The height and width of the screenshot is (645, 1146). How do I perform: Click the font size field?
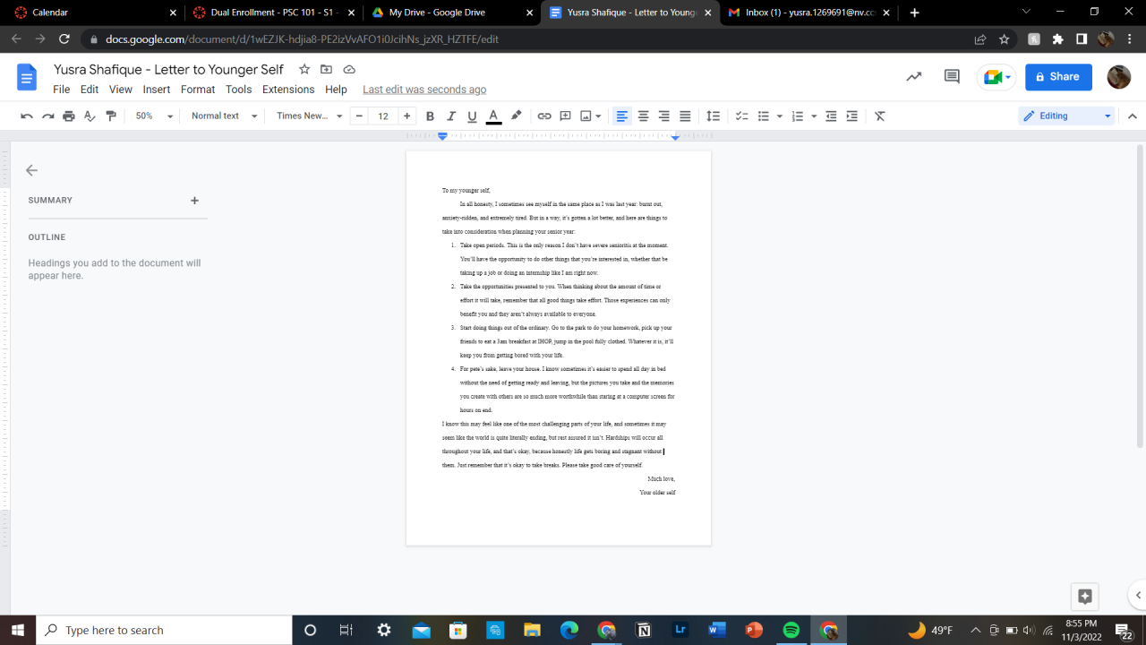pos(383,116)
